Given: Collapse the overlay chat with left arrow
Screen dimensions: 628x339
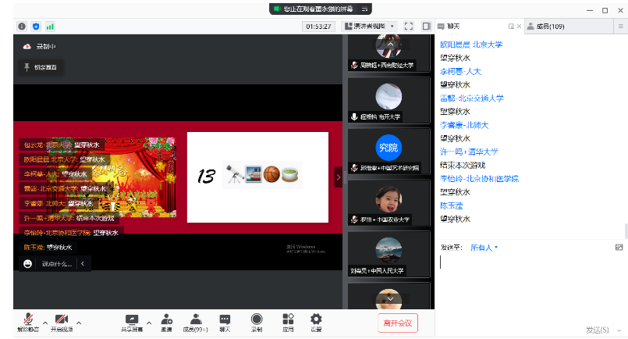Looking at the screenshot, I should coord(83,263).
